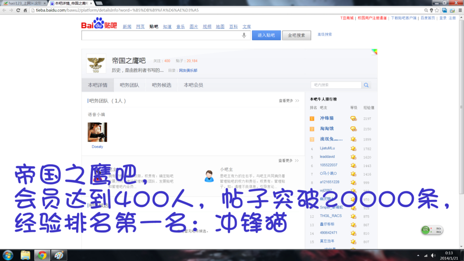Click the 注册 link

coord(452,18)
